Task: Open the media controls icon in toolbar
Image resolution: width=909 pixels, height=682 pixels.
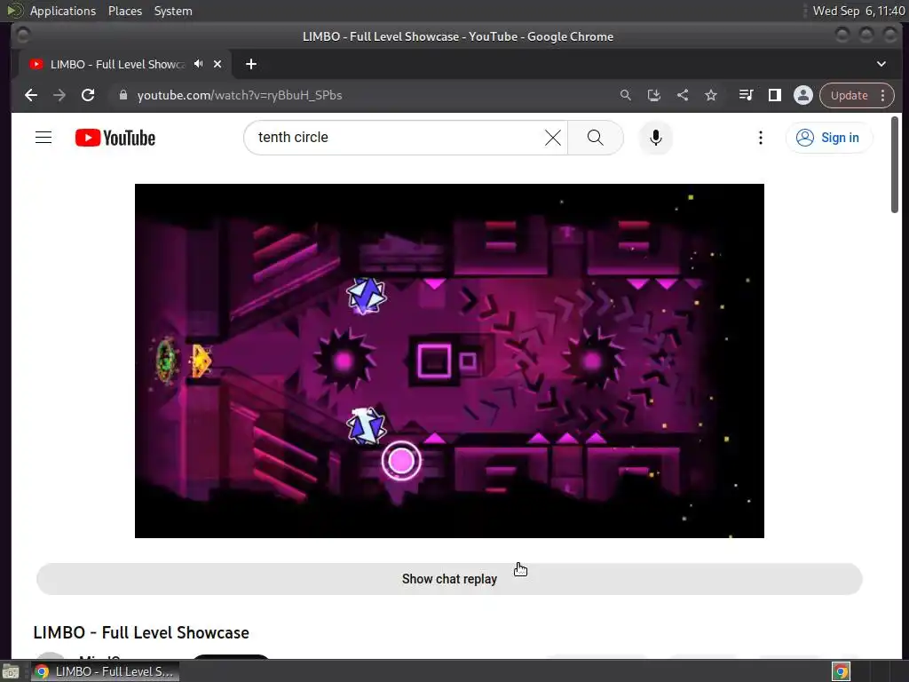Action: pyautogui.click(x=746, y=95)
